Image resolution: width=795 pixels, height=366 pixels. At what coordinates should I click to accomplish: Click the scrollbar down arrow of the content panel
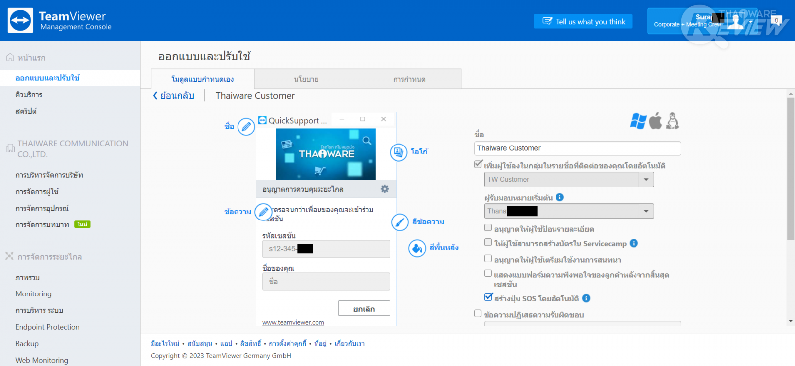[791, 321]
